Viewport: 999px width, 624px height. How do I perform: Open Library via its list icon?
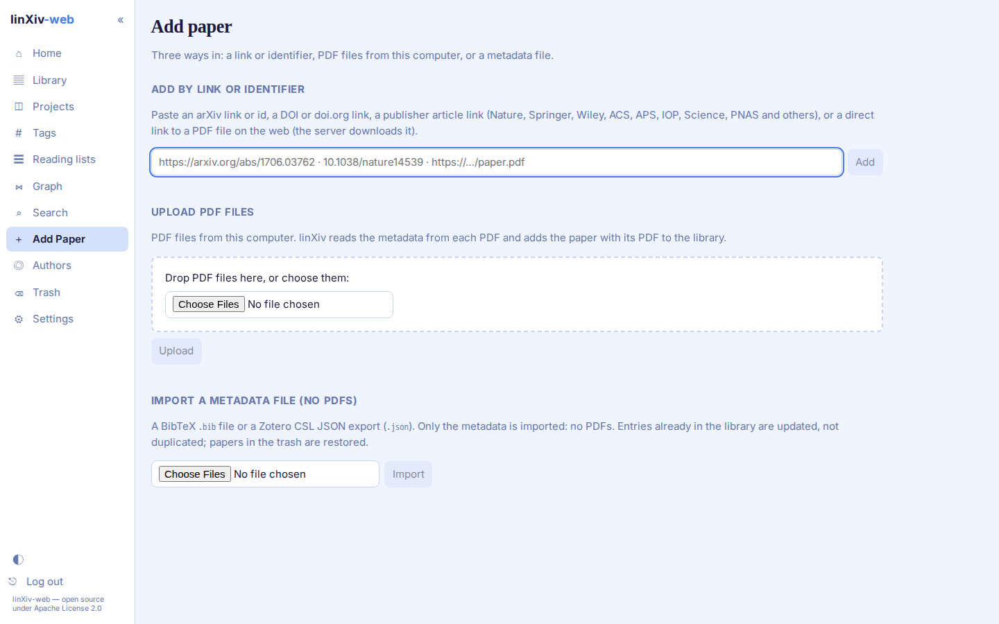19,80
